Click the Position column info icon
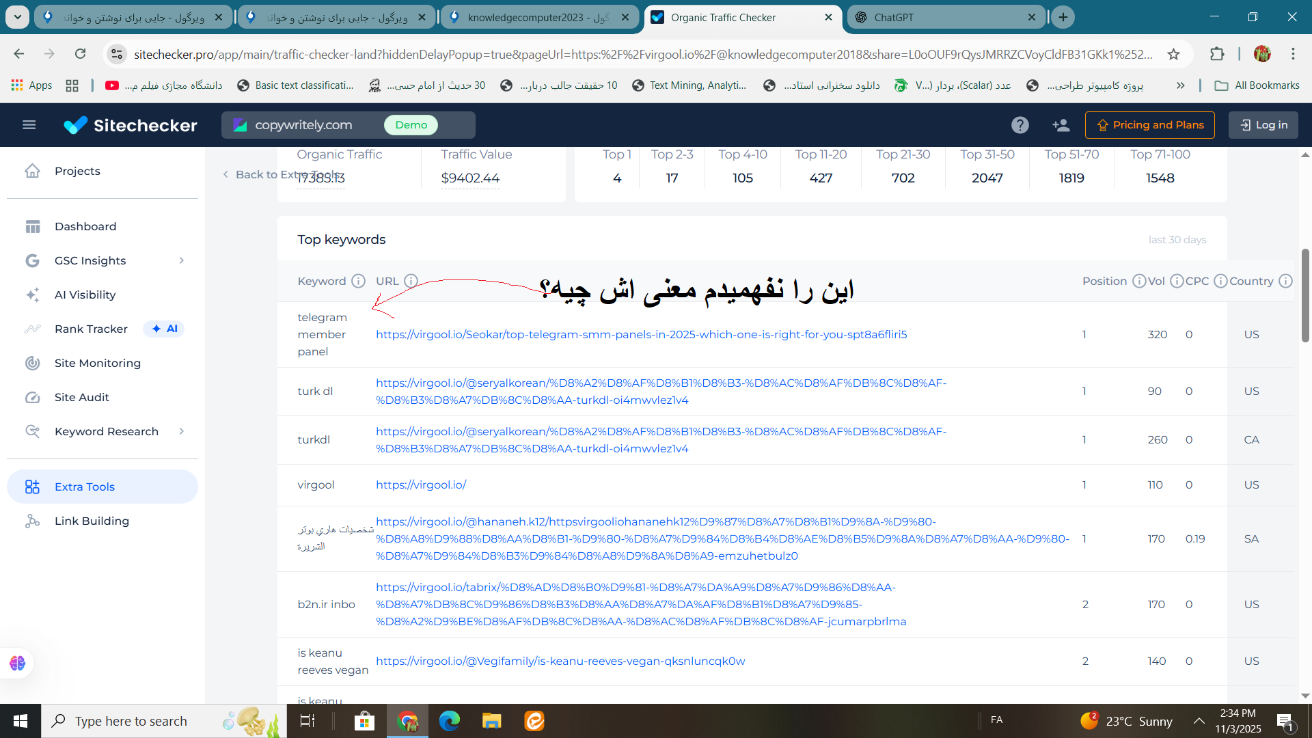The height and width of the screenshot is (738, 1312). coord(1138,281)
